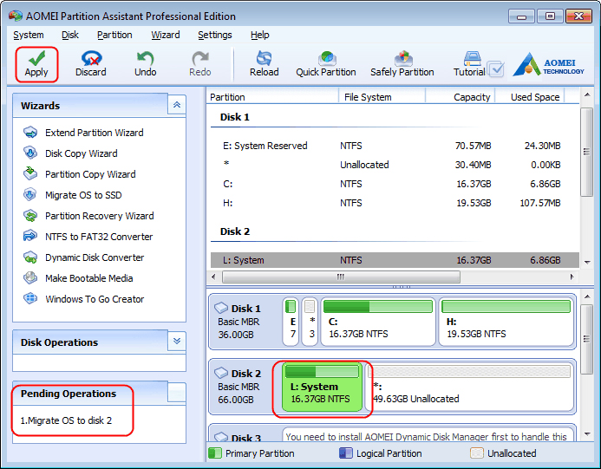Viewport: 601px width, 469px height.
Task: Collapse the Wizards panel
Action: [177, 105]
